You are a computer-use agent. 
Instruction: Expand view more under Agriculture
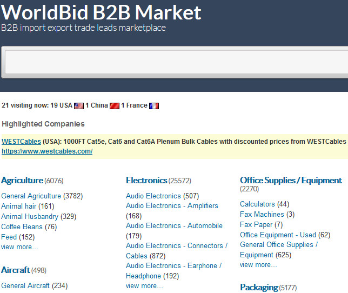coord(19,247)
